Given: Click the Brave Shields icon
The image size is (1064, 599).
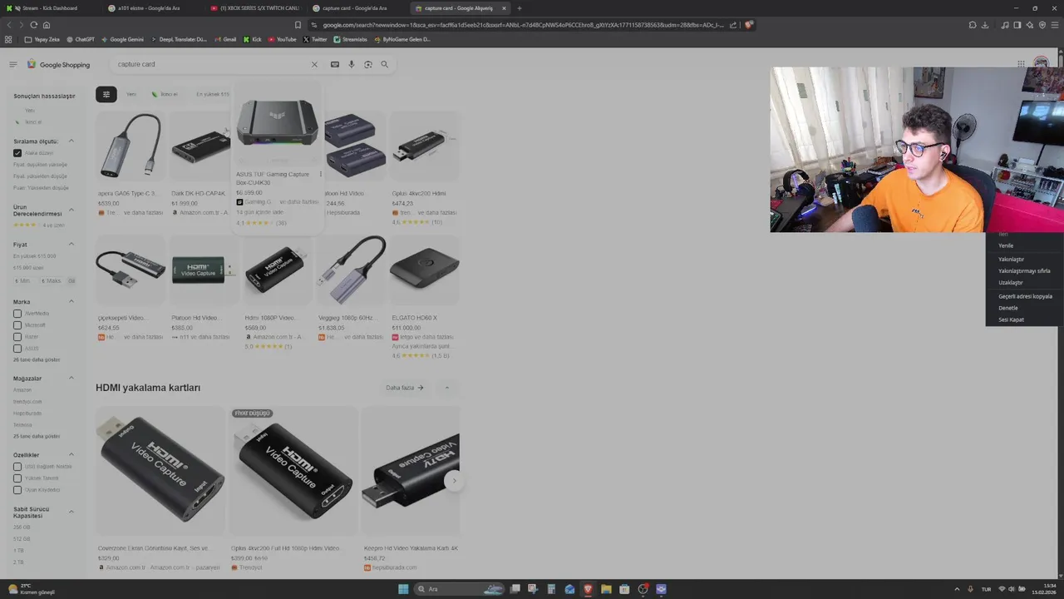Looking at the screenshot, I should 749,25.
